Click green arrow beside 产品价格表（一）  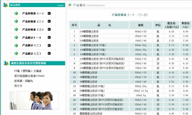coord(16,13)
